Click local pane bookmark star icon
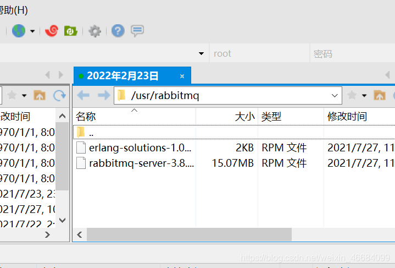Screen dimensions: 395x268 click(x=12, y=95)
